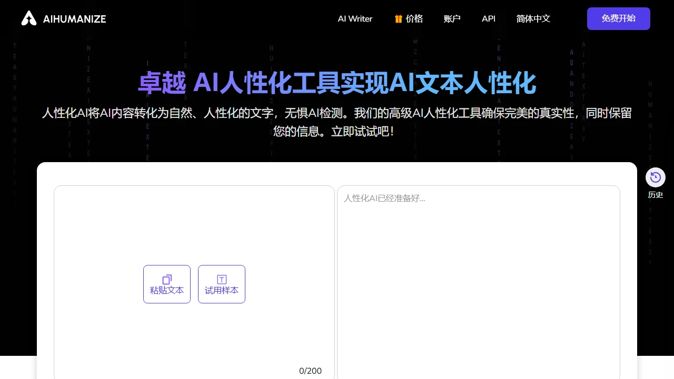Click the 0/200 character counter
This screenshot has height=379, width=674.
point(310,371)
